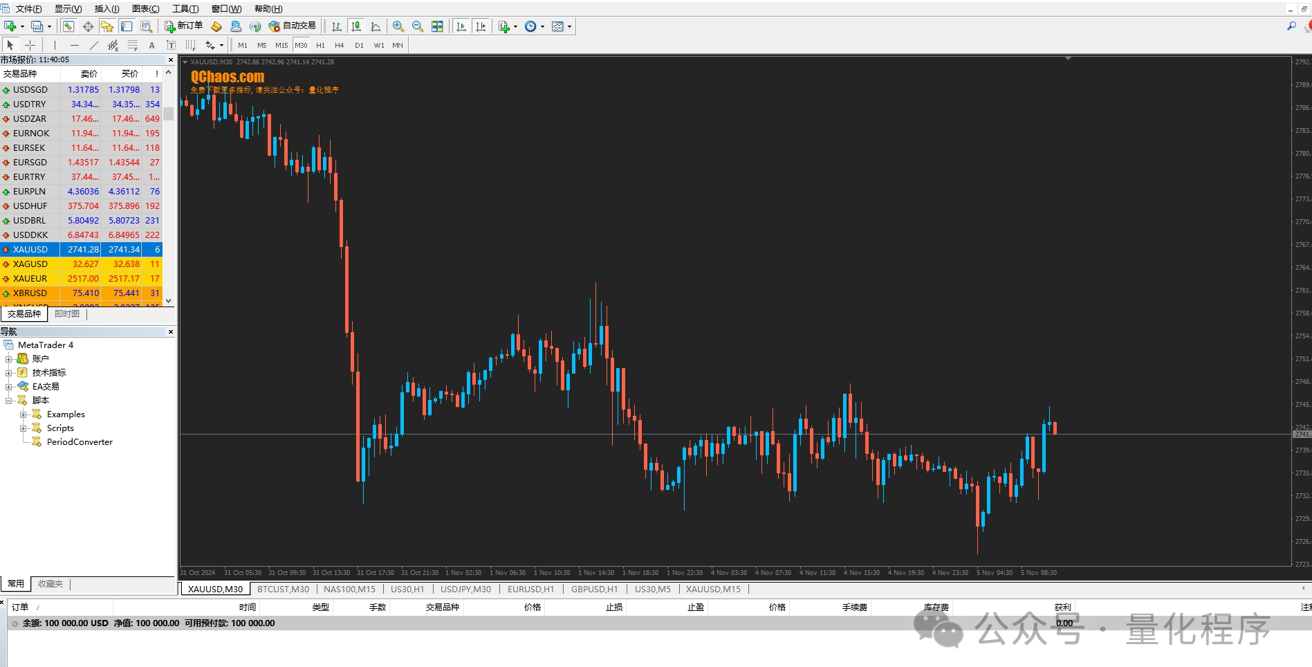
Task: Zoom in on the chart
Action: pos(398,26)
